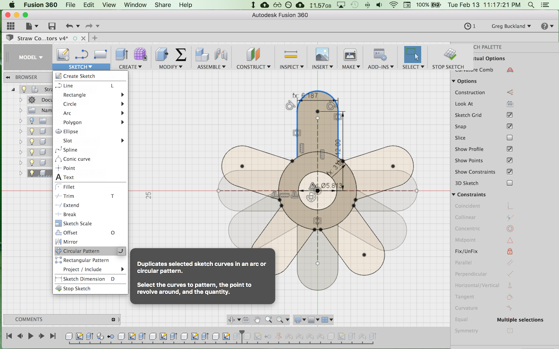Enable the Slice checkbox
Viewport: 559px width, 349px height.
(510, 138)
